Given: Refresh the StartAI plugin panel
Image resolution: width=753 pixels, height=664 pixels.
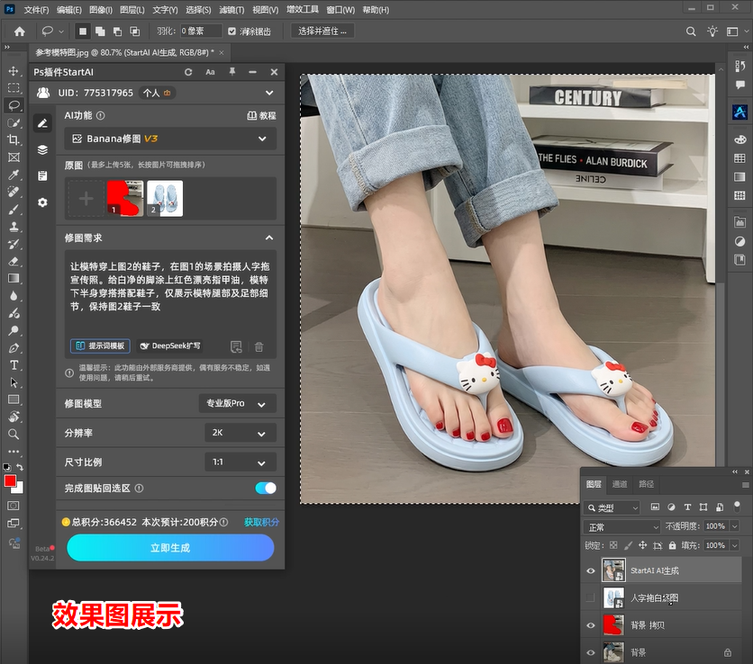Looking at the screenshot, I should pos(188,72).
